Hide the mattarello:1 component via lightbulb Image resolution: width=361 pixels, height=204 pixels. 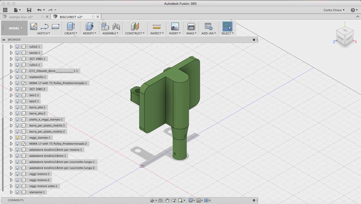pyautogui.click(x=17, y=77)
